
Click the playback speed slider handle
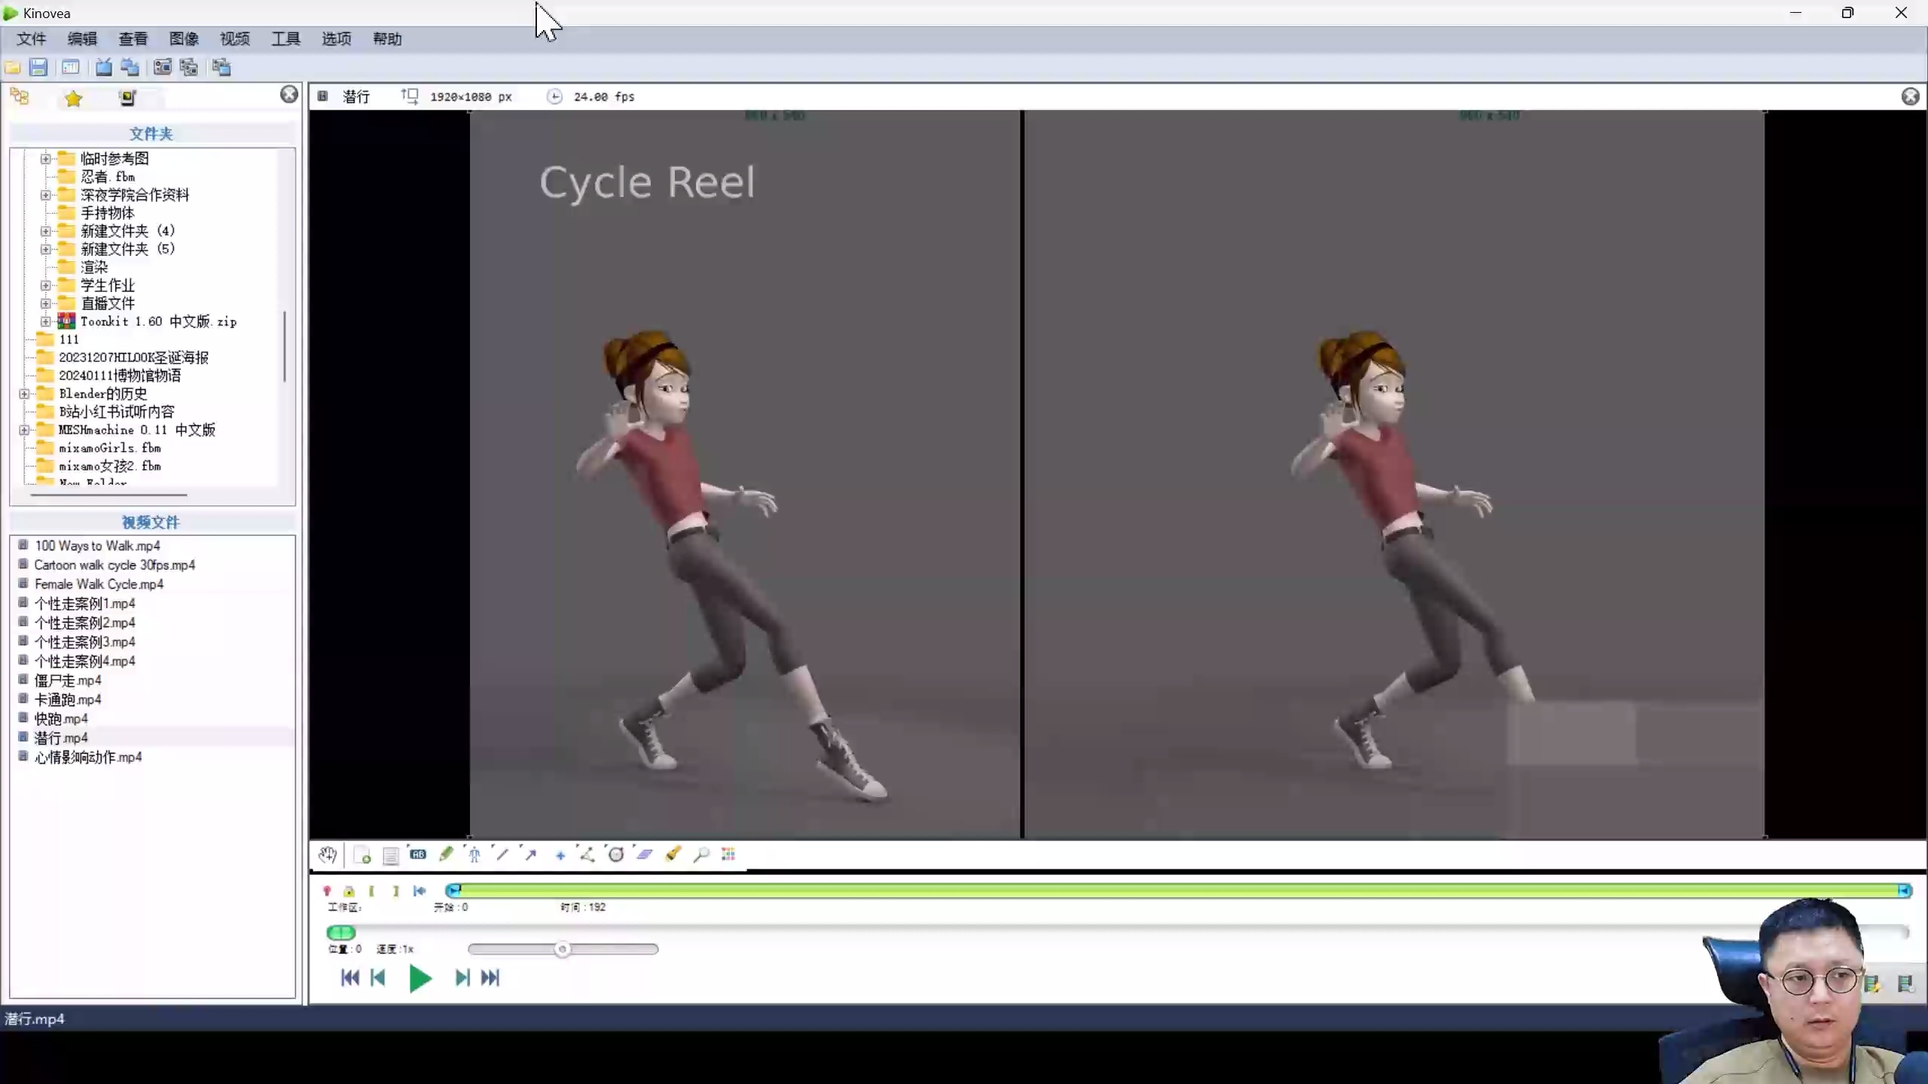[562, 949]
